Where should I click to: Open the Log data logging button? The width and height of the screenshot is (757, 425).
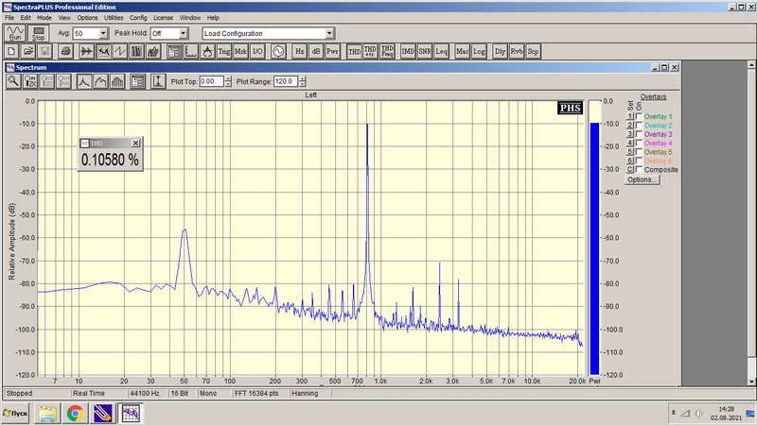(x=479, y=51)
